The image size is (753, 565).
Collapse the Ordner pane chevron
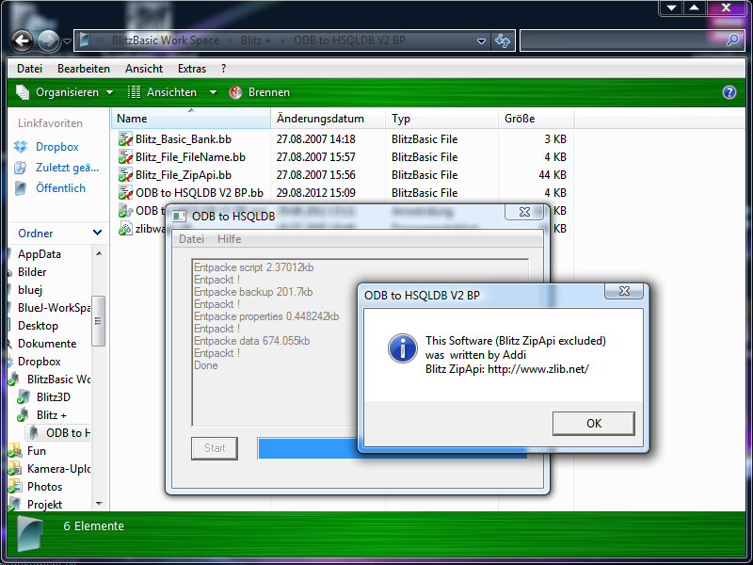(x=97, y=233)
